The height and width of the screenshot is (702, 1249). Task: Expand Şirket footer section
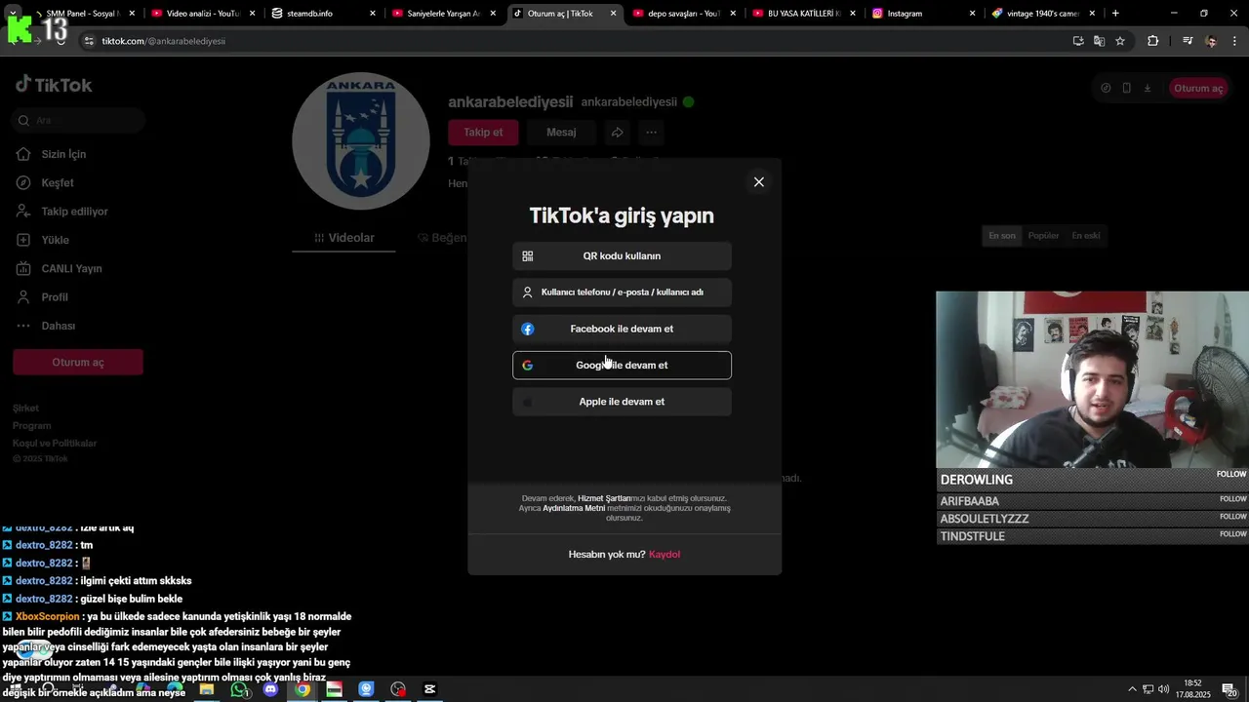[x=25, y=409]
